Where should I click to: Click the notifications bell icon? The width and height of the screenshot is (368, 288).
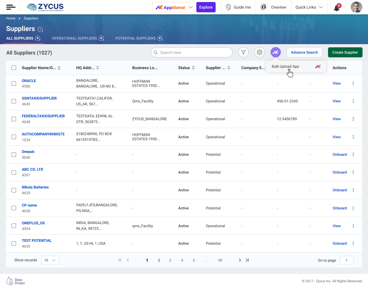pos(337,8)
